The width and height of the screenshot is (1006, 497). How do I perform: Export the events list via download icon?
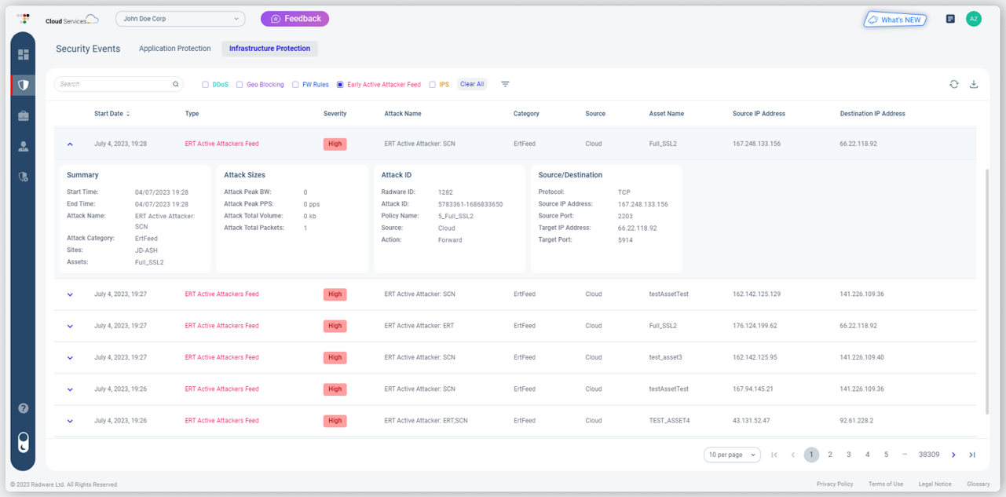tap(973, 84)
